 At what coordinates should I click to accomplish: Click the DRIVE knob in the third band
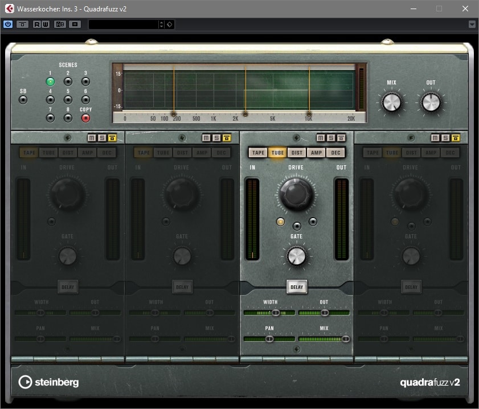[x=296, y=195]
